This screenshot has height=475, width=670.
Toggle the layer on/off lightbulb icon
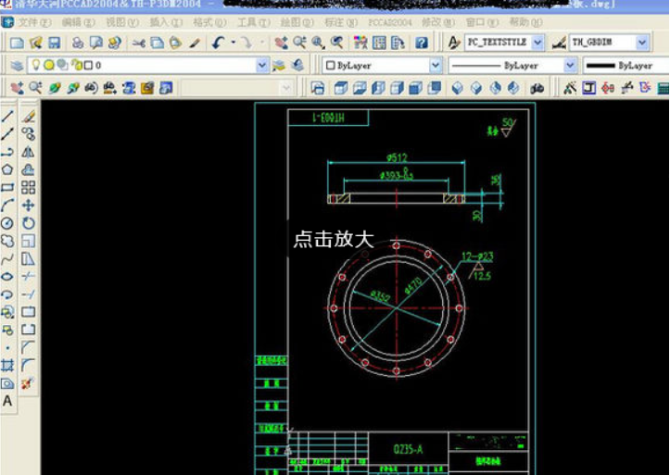tap(35, 66)
